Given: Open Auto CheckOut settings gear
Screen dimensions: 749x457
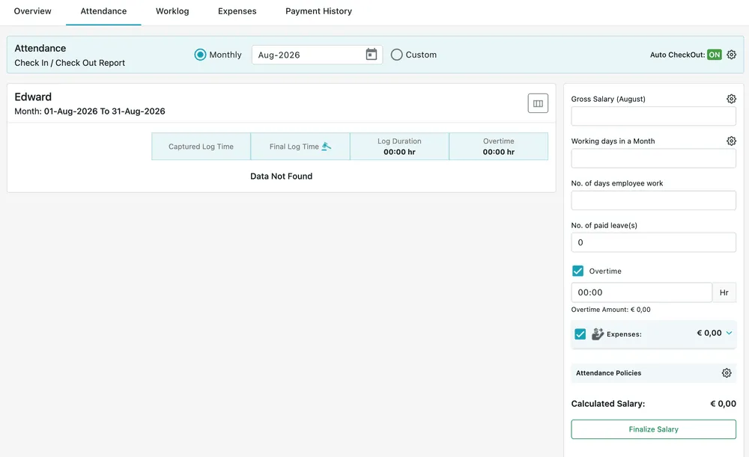Looking at the screenshot, I should click(x=731, y=55).
